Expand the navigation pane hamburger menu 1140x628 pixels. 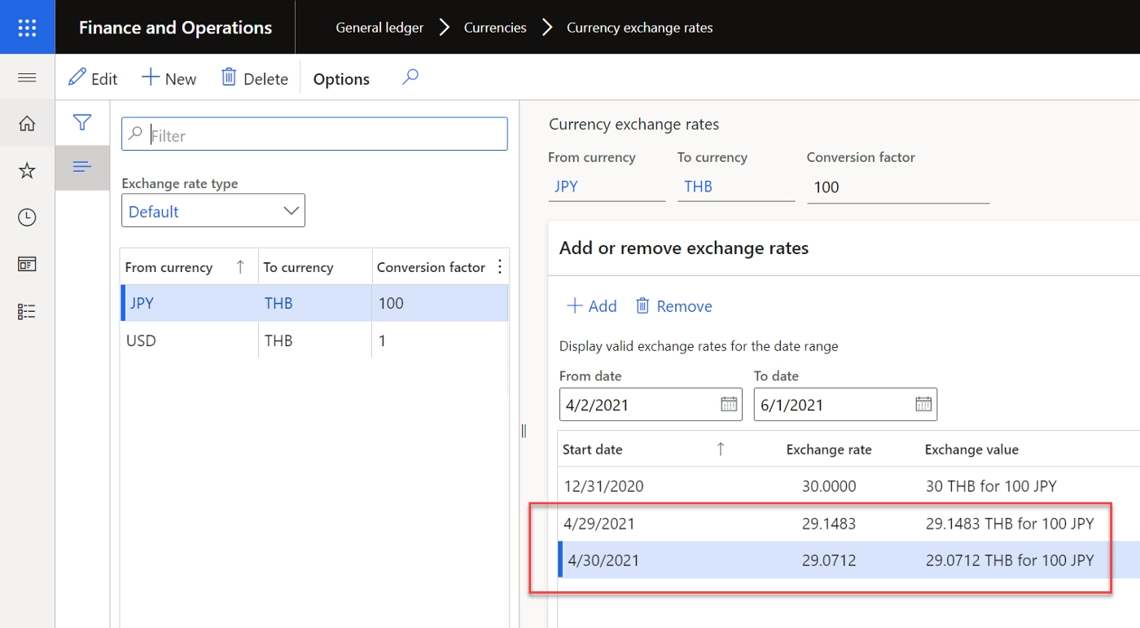(27, 77)
